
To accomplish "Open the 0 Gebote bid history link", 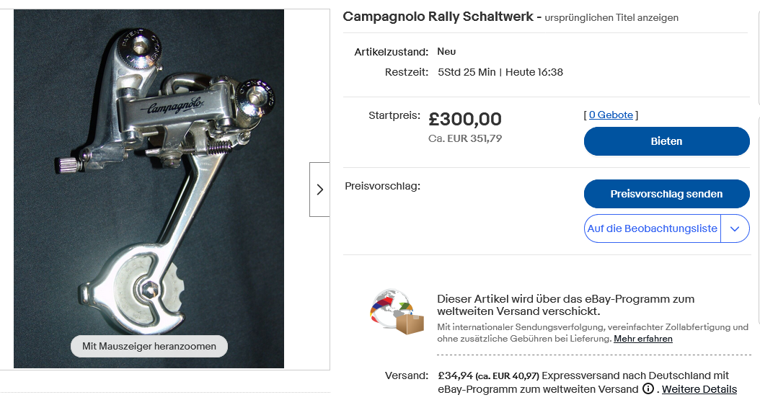I will (x=611, y=115).
